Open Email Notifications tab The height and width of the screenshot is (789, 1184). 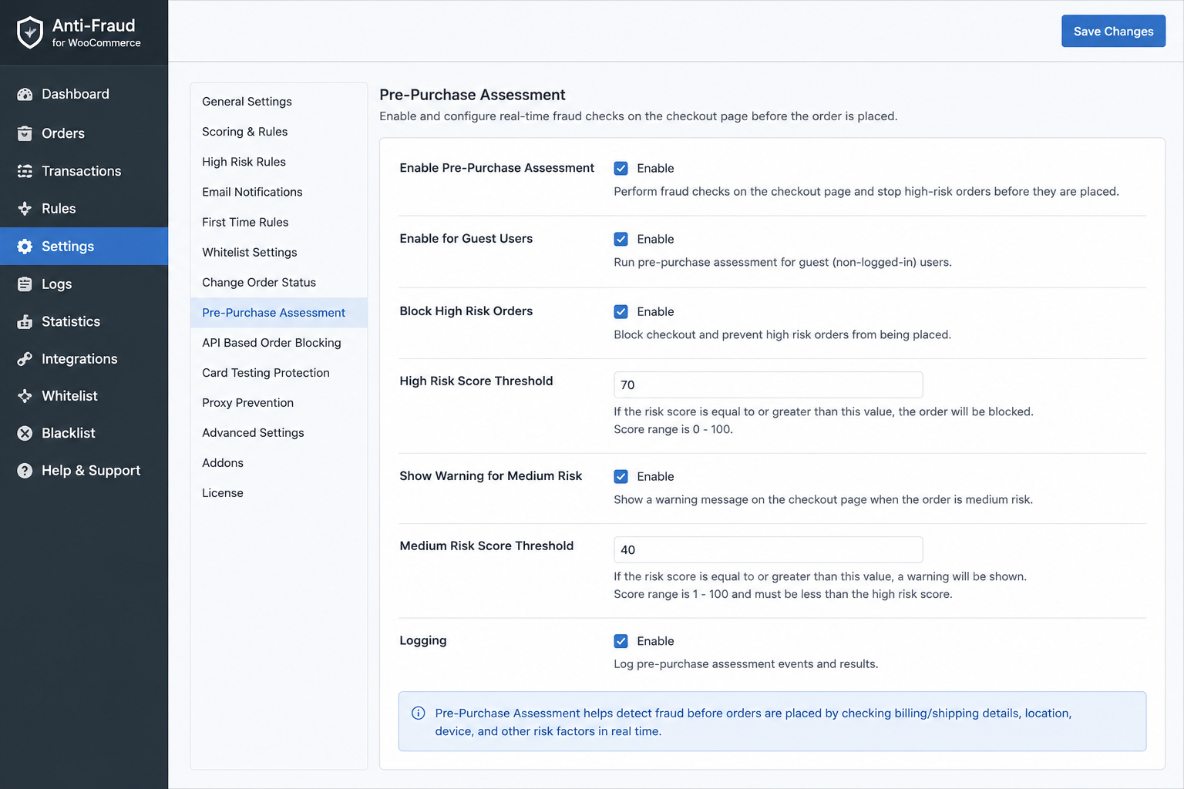tap(279, 192)
